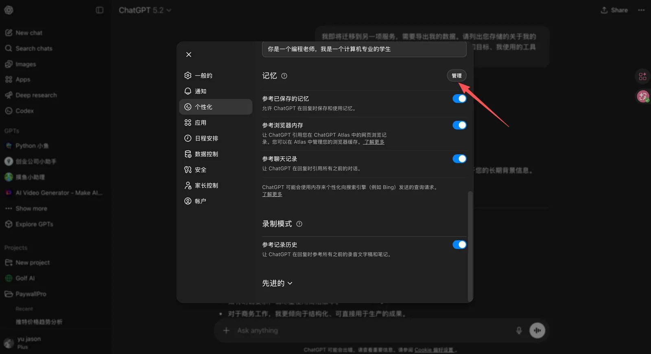Screen dimensions: 651x354
Task: Click the microphone dictation icon
Action: pos(519,330)
